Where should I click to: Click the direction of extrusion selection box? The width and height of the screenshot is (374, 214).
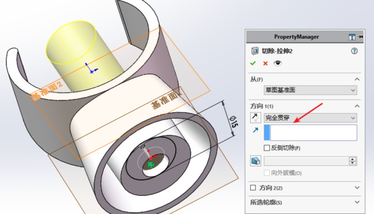pos(310,132)
